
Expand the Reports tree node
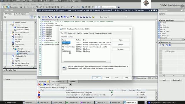(11, 61)
